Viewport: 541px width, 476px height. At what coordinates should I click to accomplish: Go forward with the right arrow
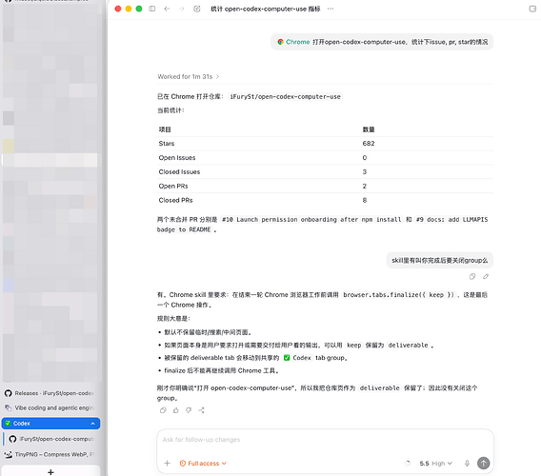pyautogui.click(x=182, y=9)
